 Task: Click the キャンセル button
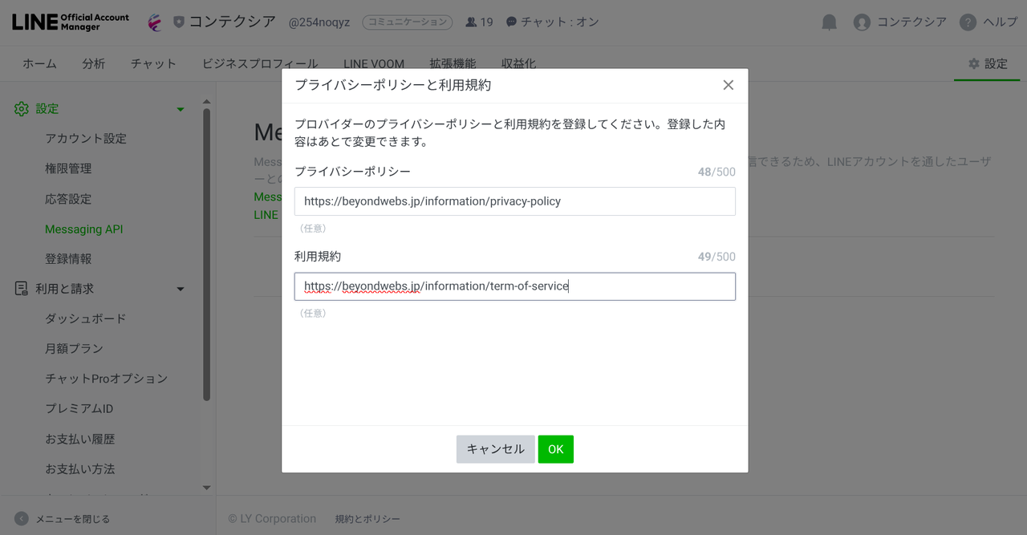(495, 449)
